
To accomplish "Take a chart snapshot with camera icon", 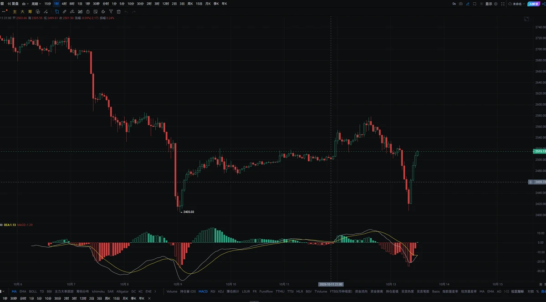I will coord(461,4).
